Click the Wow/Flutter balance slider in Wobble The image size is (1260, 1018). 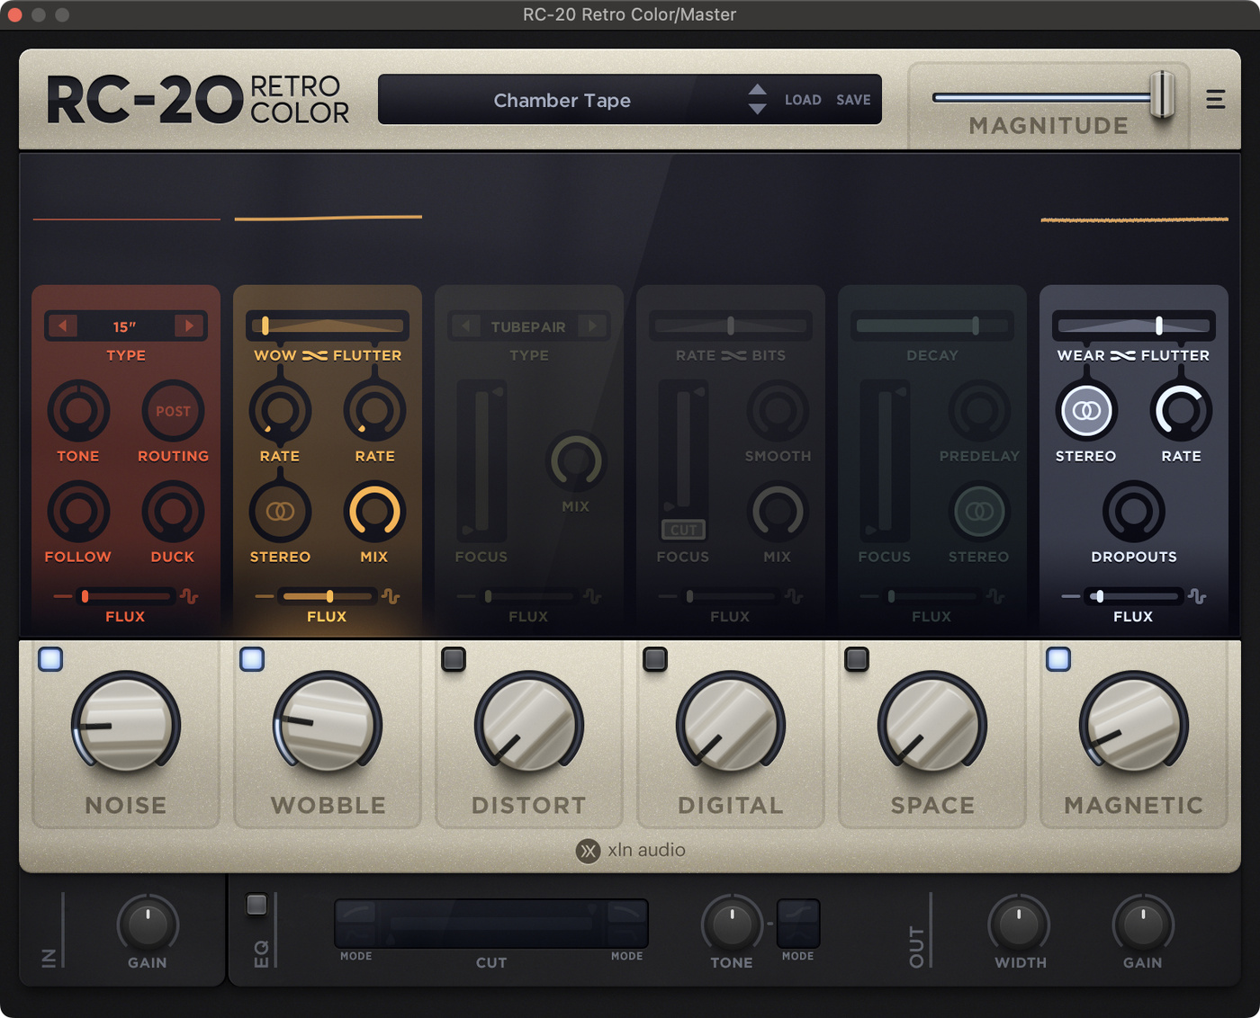tap(328, 326)
